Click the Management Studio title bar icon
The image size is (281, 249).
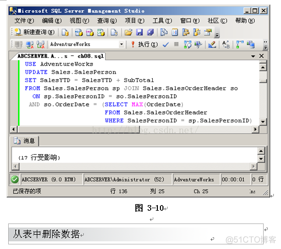(x=13, y=11)
